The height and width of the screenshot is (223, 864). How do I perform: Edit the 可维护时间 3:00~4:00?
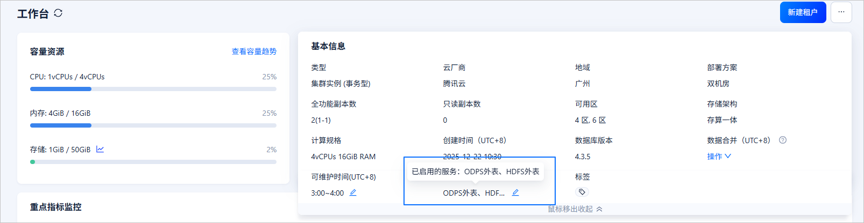pos(353,192)
